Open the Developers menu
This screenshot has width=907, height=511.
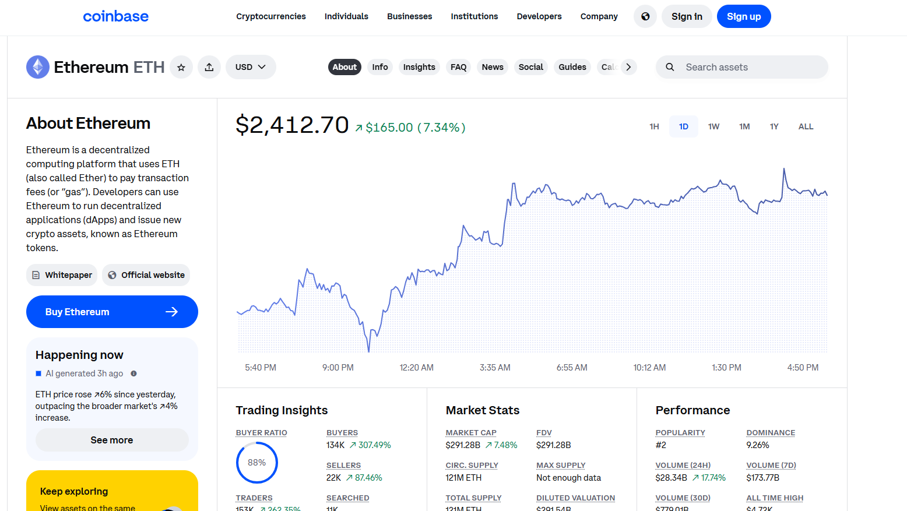point(539,16)
